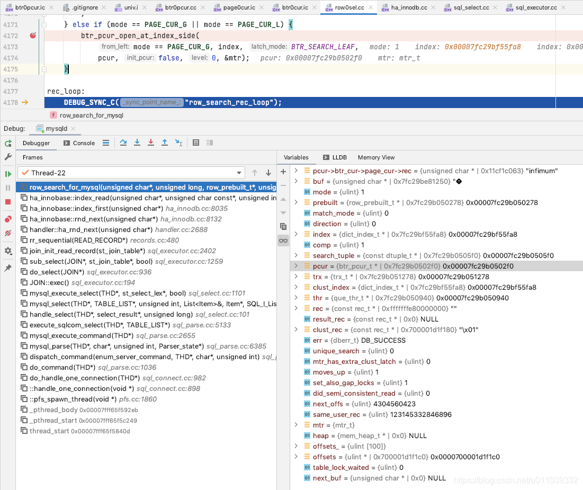Viewport: 583px width, 490px height.
Task: Select next frame down arrow
Action: (x=268, y=173)
